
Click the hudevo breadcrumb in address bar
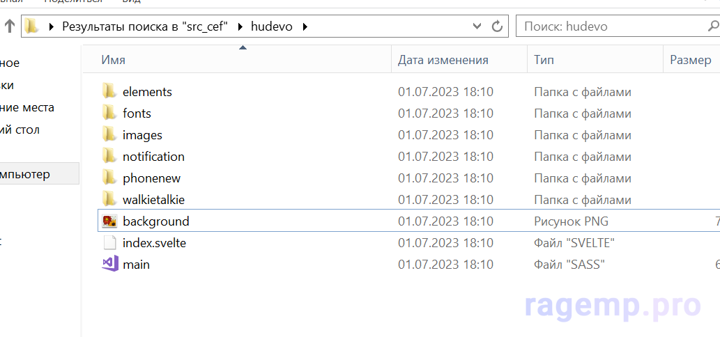coord(271,26)
